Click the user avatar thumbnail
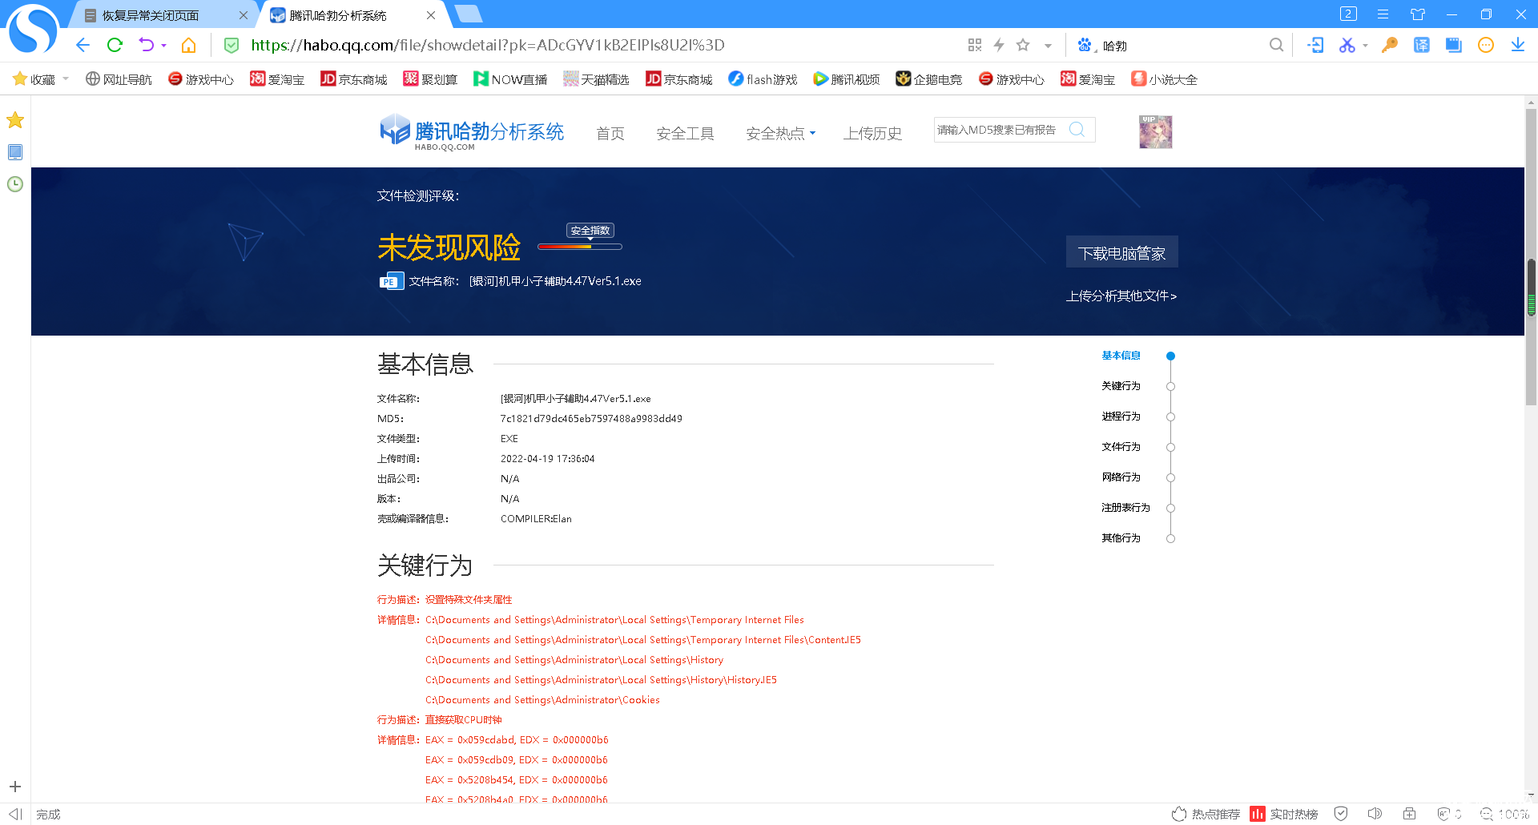This screenshot has height=825, width=1538. (x=1155, y=132)
